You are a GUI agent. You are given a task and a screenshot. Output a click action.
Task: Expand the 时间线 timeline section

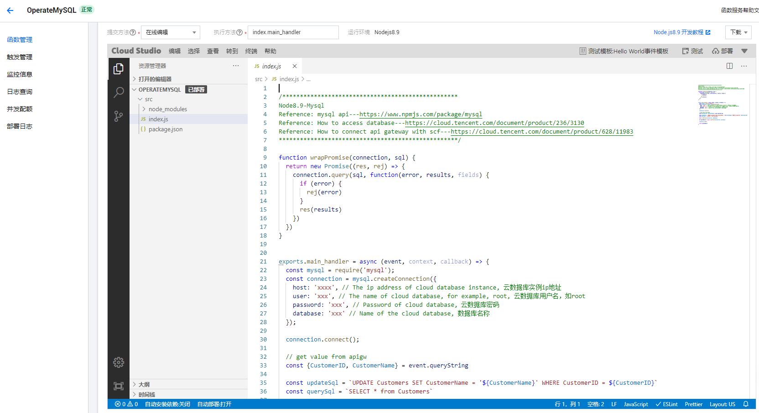coord(189,394)
